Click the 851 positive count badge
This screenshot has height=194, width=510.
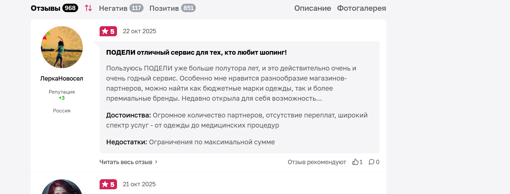coord(188,8)
